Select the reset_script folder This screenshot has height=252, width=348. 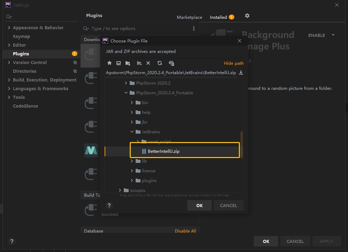(x=159, y=141)
